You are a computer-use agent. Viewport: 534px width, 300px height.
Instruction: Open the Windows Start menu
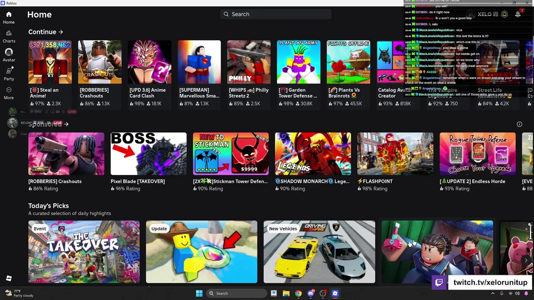[199, 293]
